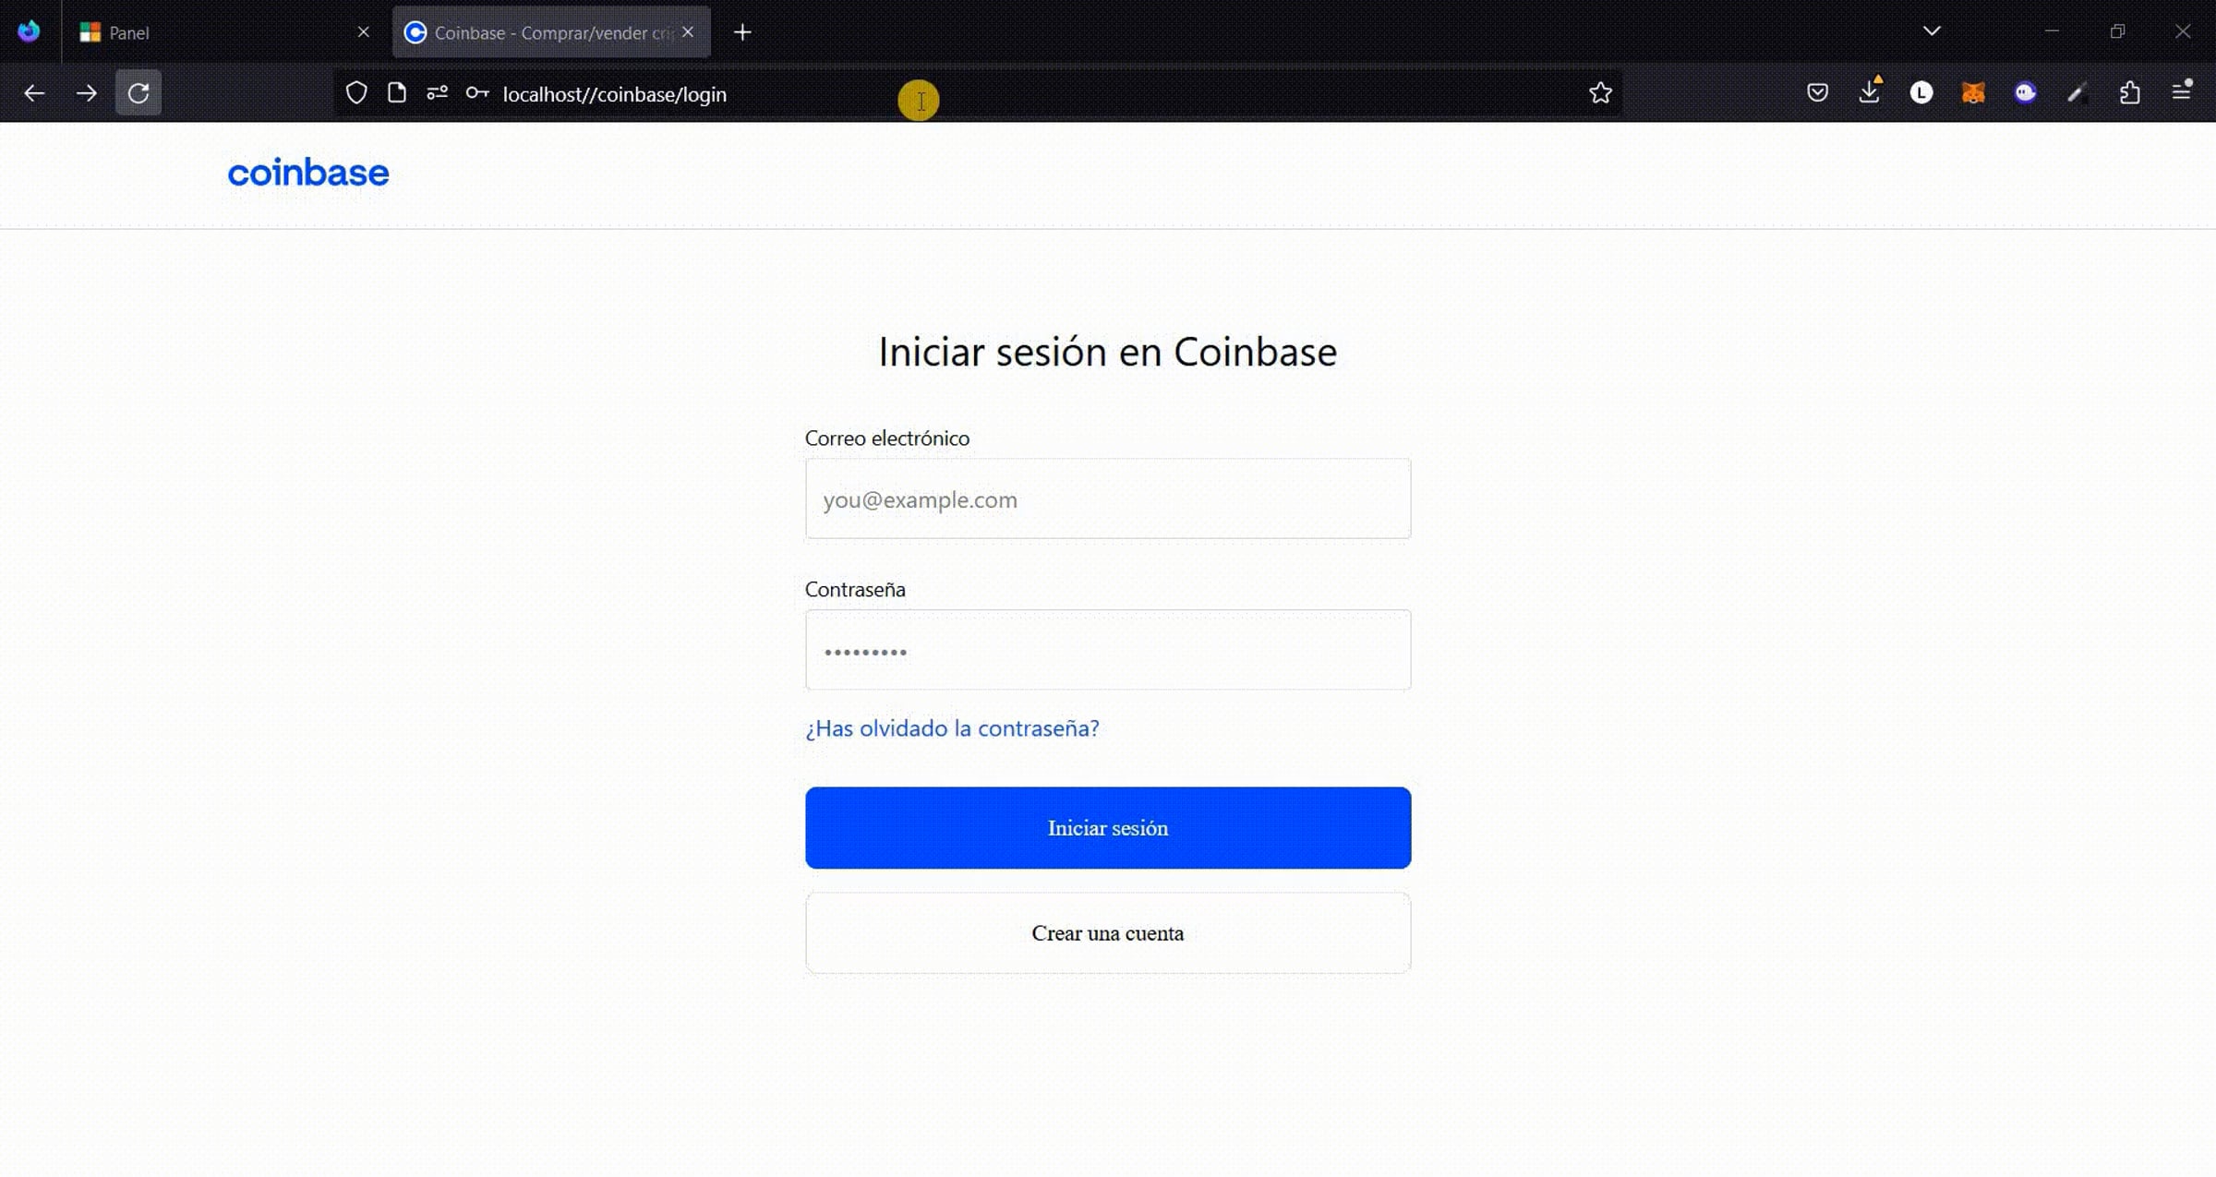The width and height of the screenshot is (2216, 1177).
Task: Focus the Correo electrónico email field
Action: (x=1108, y=498)
